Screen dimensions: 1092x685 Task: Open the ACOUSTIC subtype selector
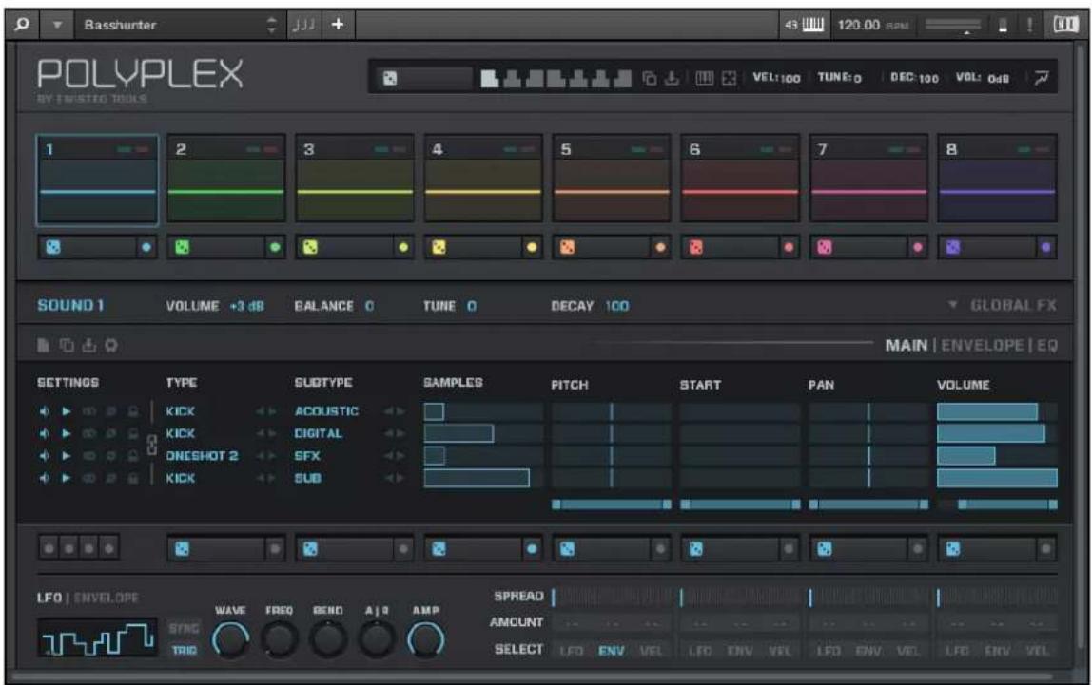(326, 411)
